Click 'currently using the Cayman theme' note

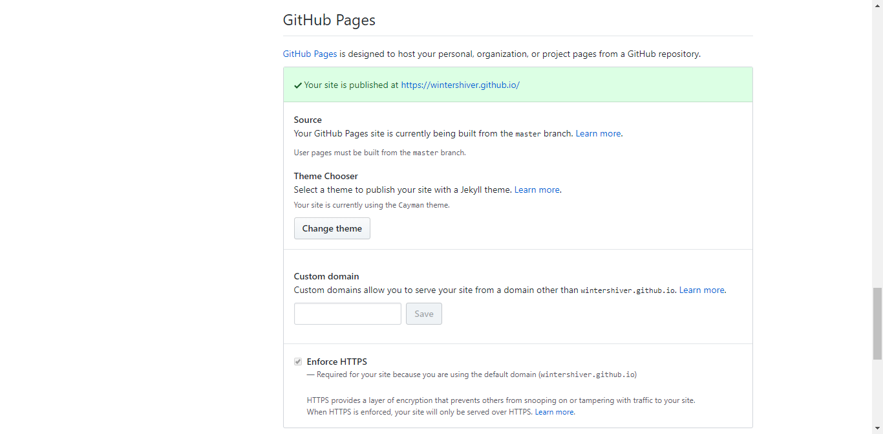pyautogui.click(x=372, y=205)
